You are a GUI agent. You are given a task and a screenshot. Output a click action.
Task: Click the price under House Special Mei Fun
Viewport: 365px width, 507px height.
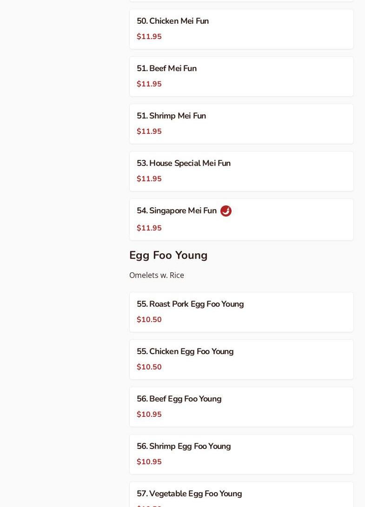(149, 179)
